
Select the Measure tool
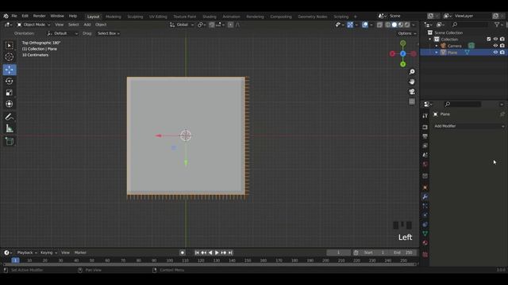point(10,128)
